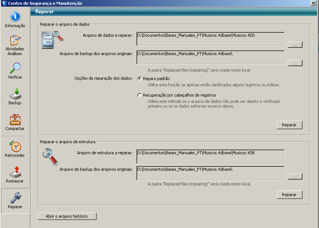Open the Backup page icon
This screenshot has width=319, height=228.
(x=15, y=94)
